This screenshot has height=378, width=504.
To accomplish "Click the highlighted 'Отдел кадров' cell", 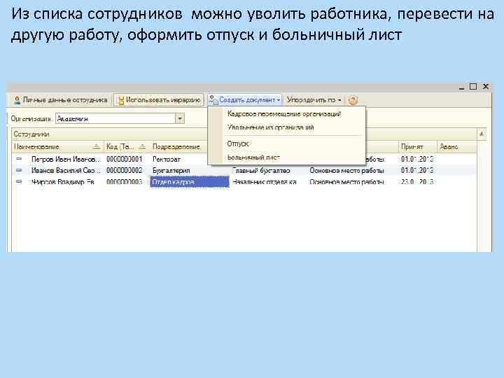I will pos(190,182).
